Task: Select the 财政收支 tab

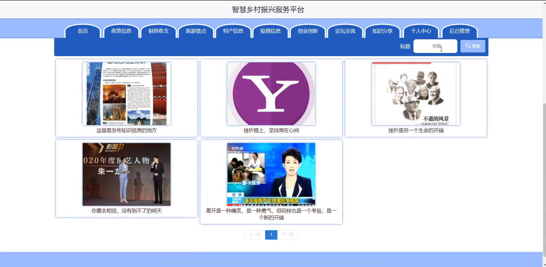Action: 159,31
